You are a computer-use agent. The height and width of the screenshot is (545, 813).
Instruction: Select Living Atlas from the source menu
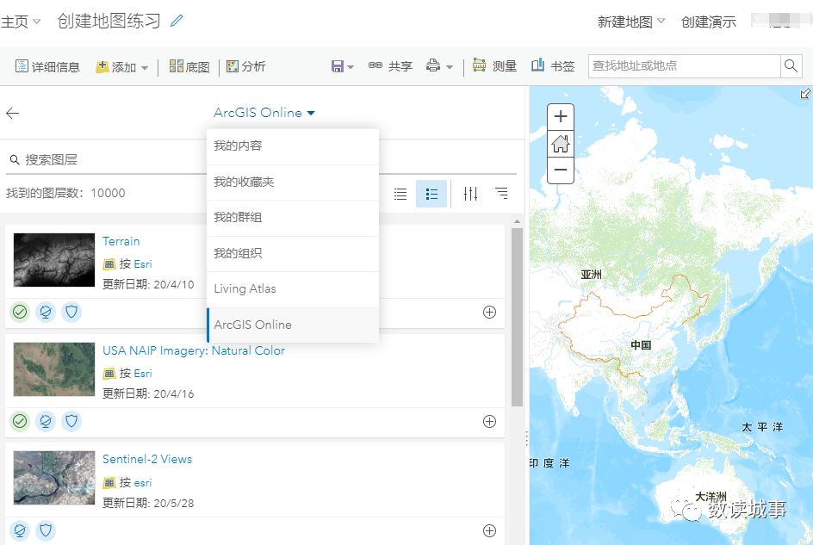tap(293, 288)
